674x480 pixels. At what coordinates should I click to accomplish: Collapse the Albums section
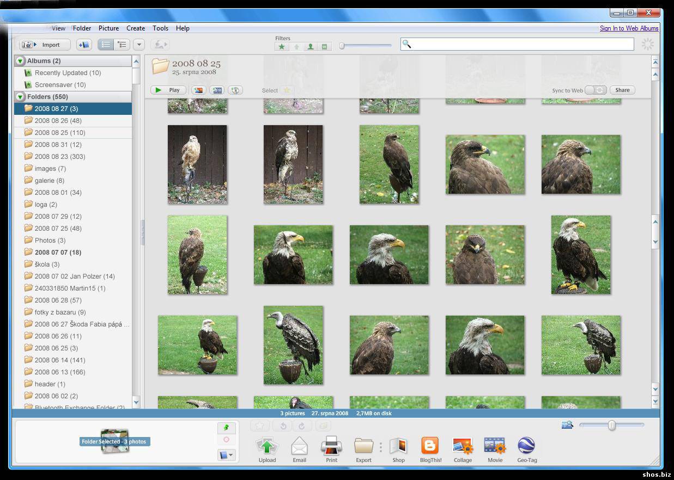20,61
